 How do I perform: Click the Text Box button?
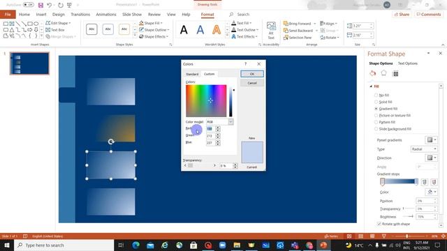(55, 30)
